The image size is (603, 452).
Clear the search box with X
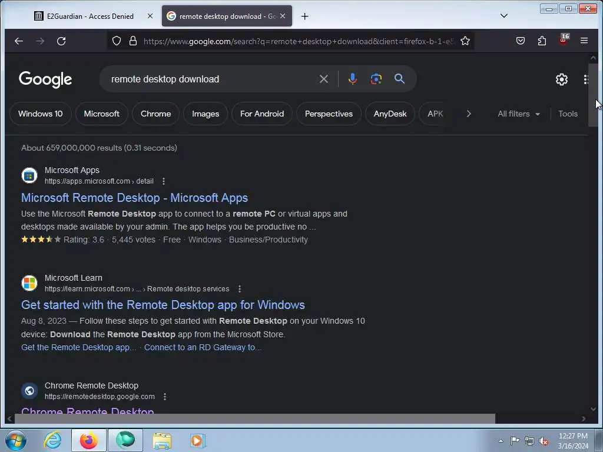pos(324,79)
